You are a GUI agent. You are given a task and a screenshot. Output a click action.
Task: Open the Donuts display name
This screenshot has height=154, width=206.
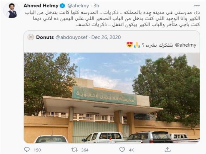45,37
